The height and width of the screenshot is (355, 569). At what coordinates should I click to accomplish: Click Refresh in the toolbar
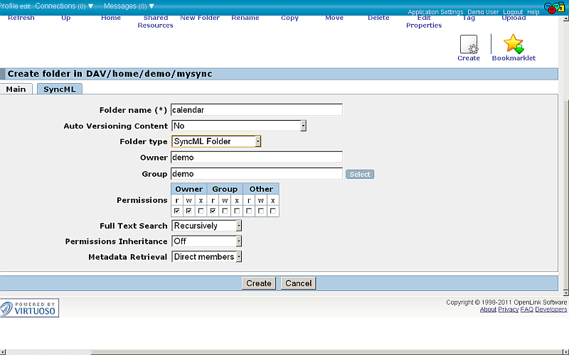pos(21,18)
